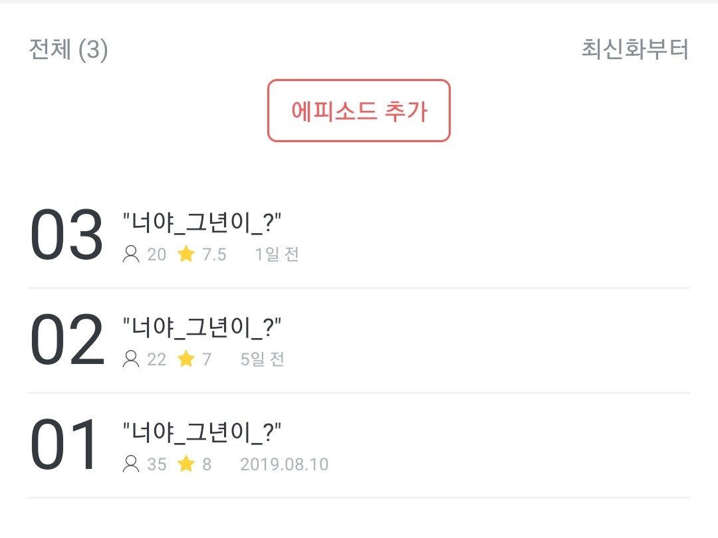
Task: Open the 최신화부터 sort order option
Action: coord(634,50)
